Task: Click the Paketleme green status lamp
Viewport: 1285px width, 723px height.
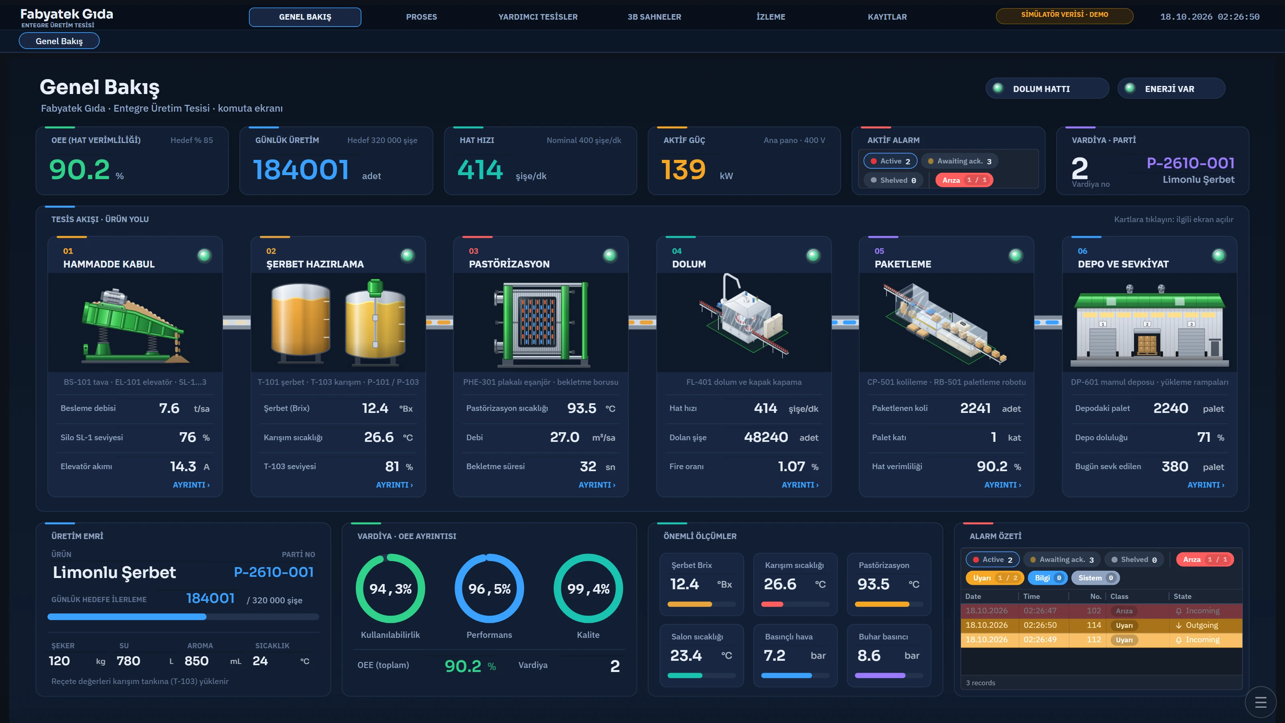Action: pos(1015,255)
